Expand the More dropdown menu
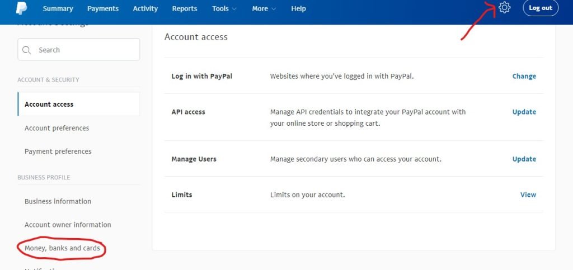 [264, 8]
